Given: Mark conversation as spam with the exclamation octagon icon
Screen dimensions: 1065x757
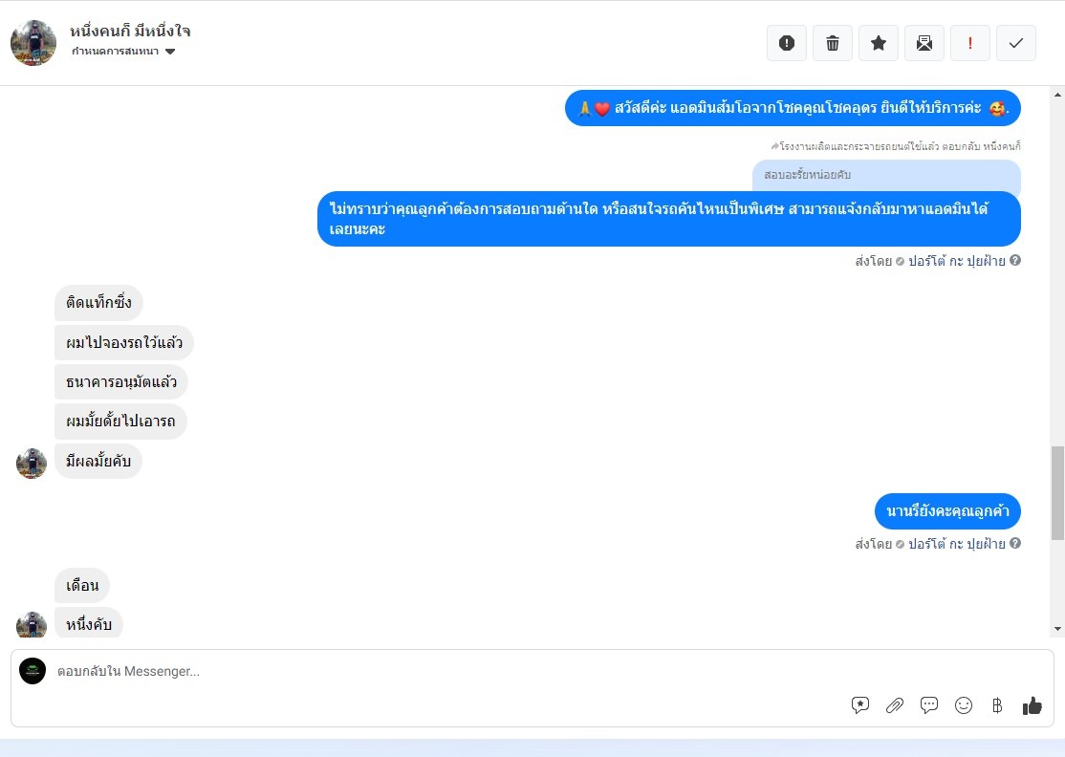Looking at the screenshot, I should [x=787, y=43].
